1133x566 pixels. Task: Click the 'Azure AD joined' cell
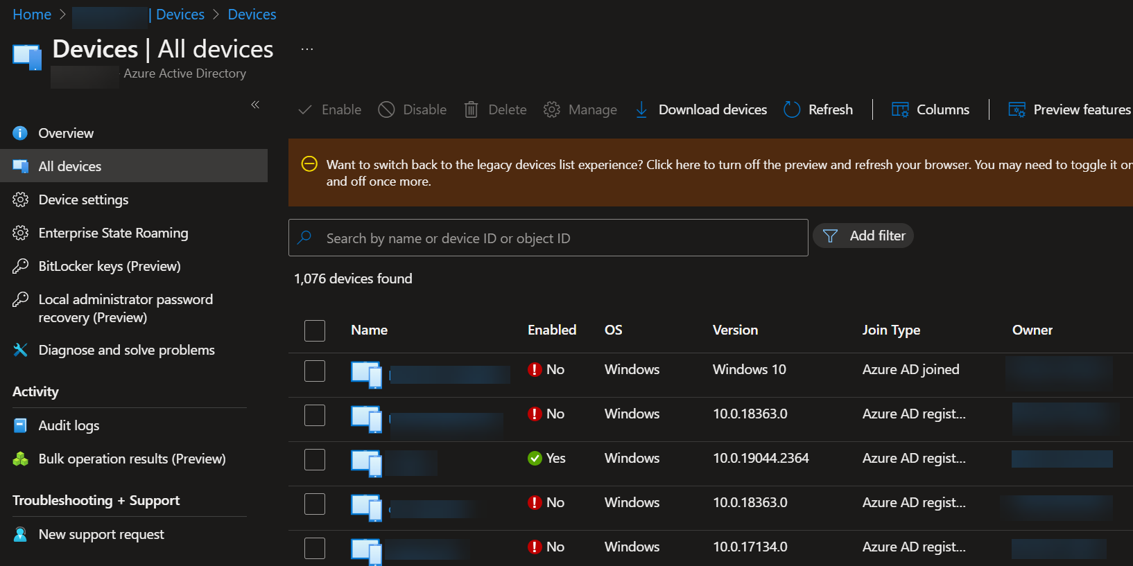coord(911,369)
